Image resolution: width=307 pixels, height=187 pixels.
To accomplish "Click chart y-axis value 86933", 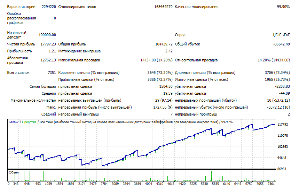I will point(282,169).
